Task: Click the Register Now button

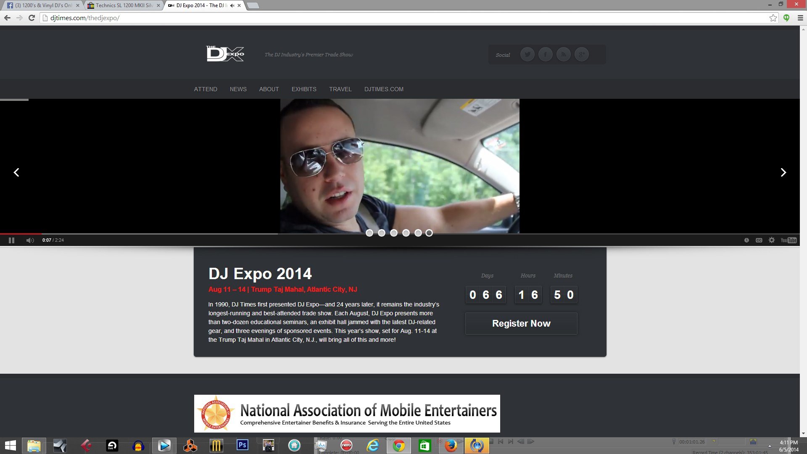Action: click(x=521, y=323)
